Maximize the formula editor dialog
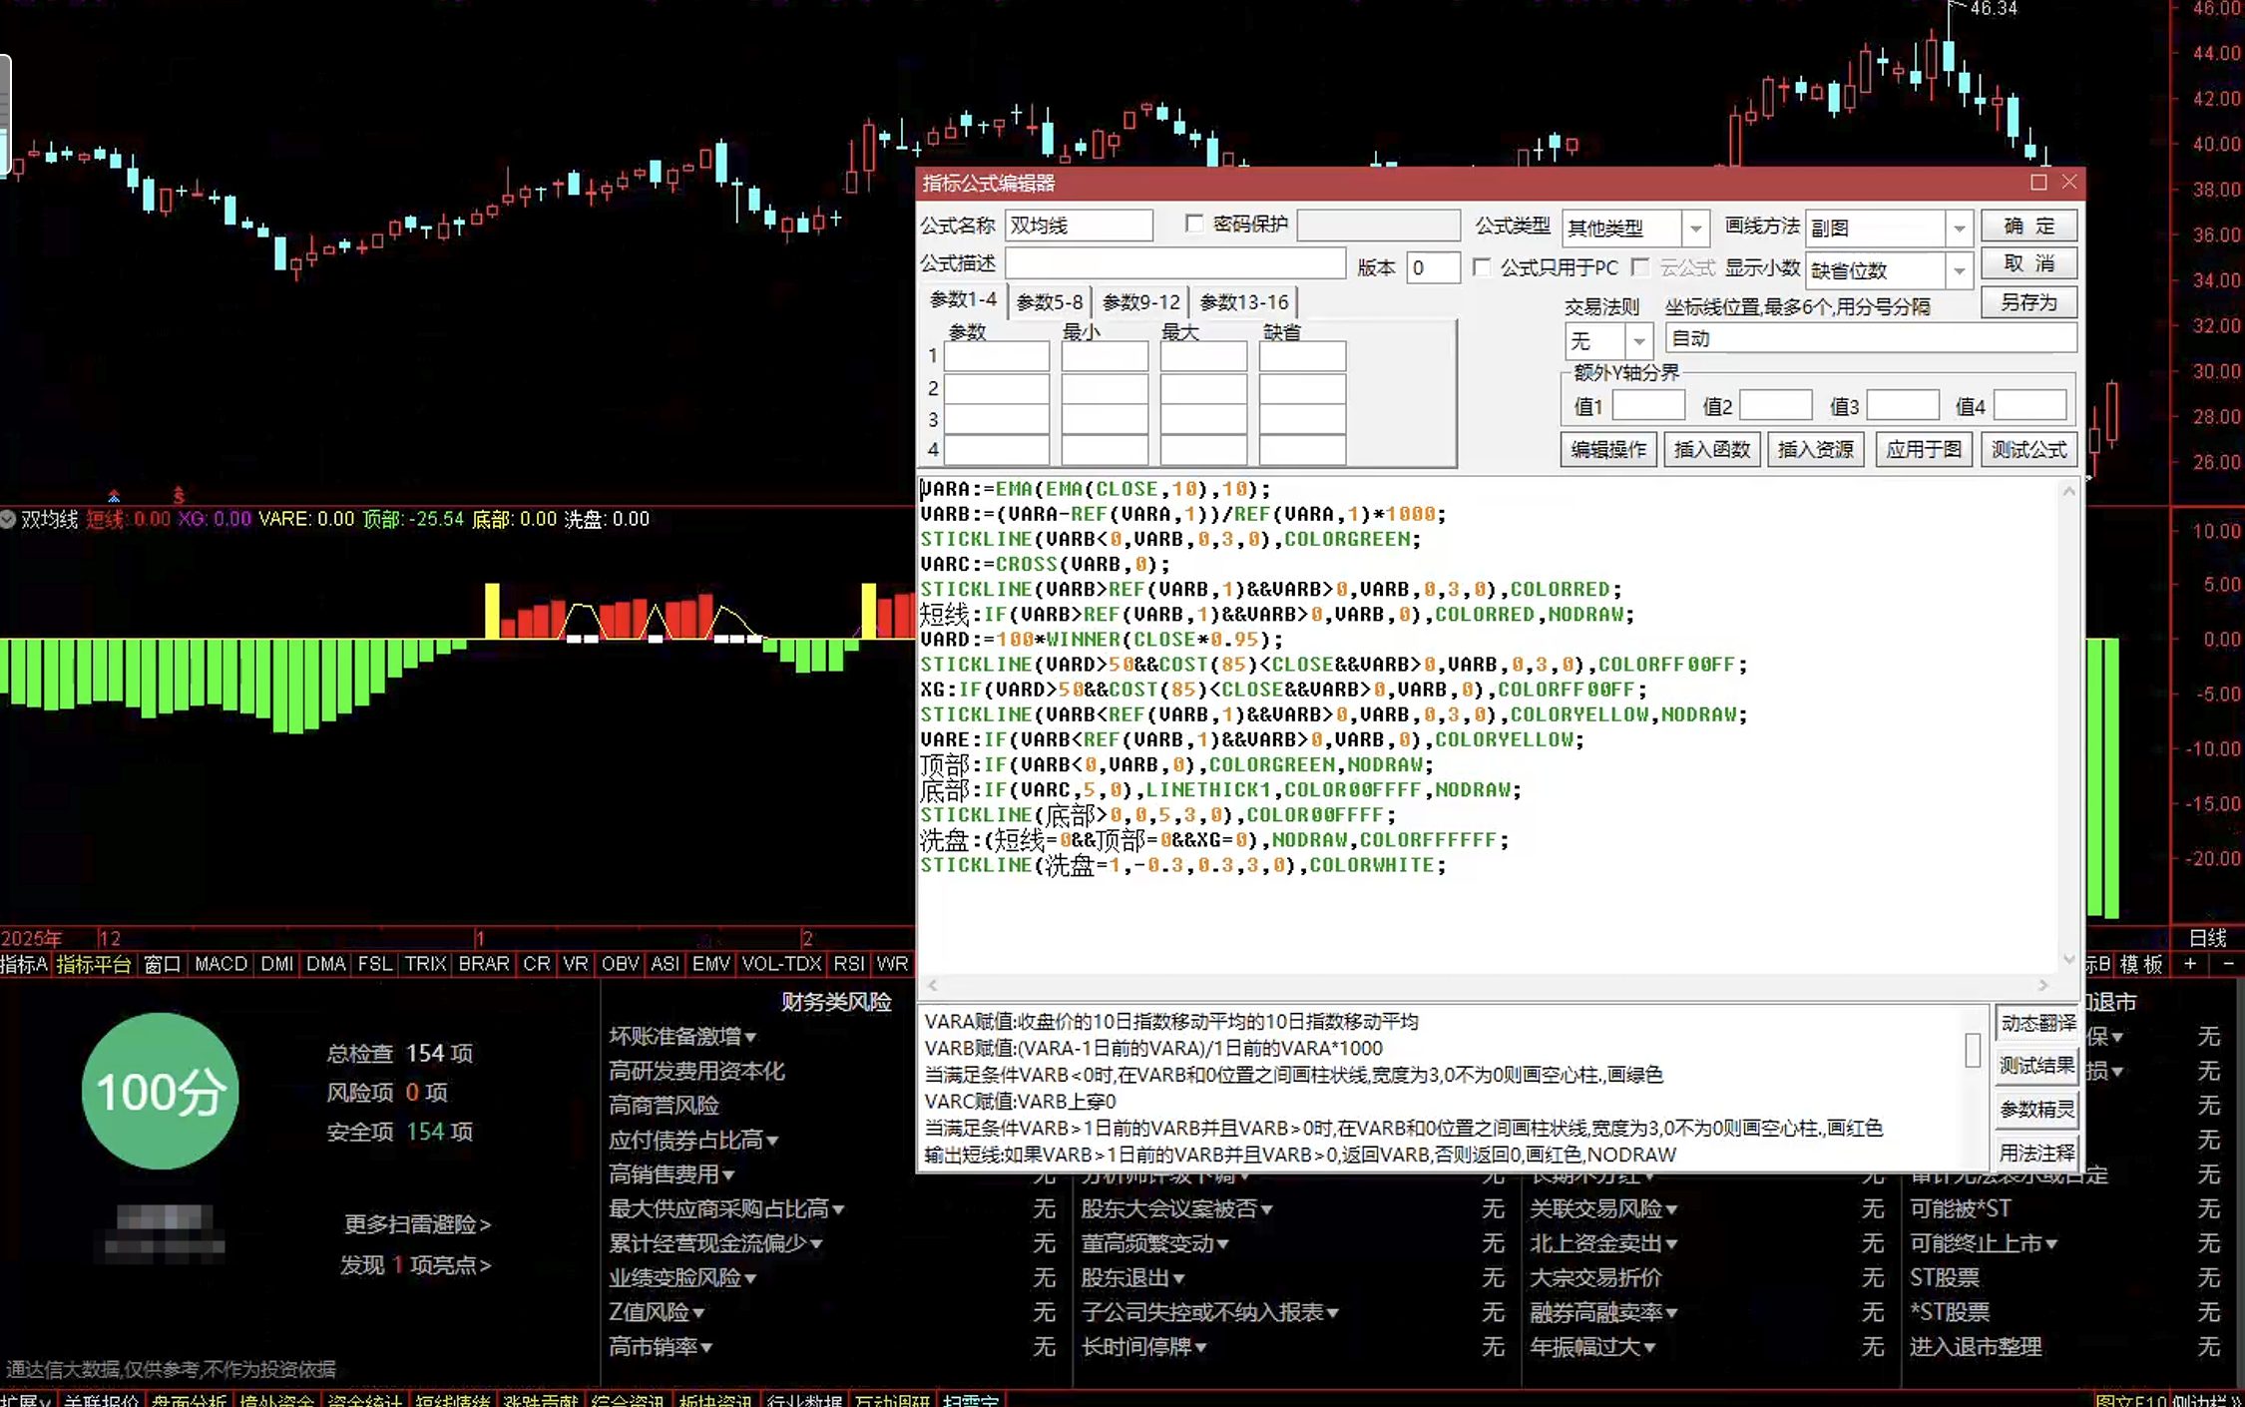This screenshot has height=1407, width=2245. pos(2038,183)
